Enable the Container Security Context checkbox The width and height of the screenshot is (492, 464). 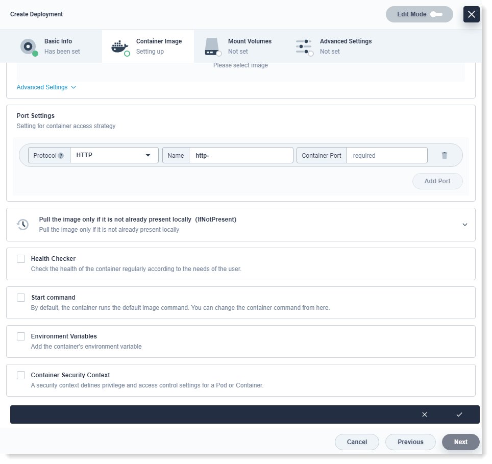click(x=21, y=375)
